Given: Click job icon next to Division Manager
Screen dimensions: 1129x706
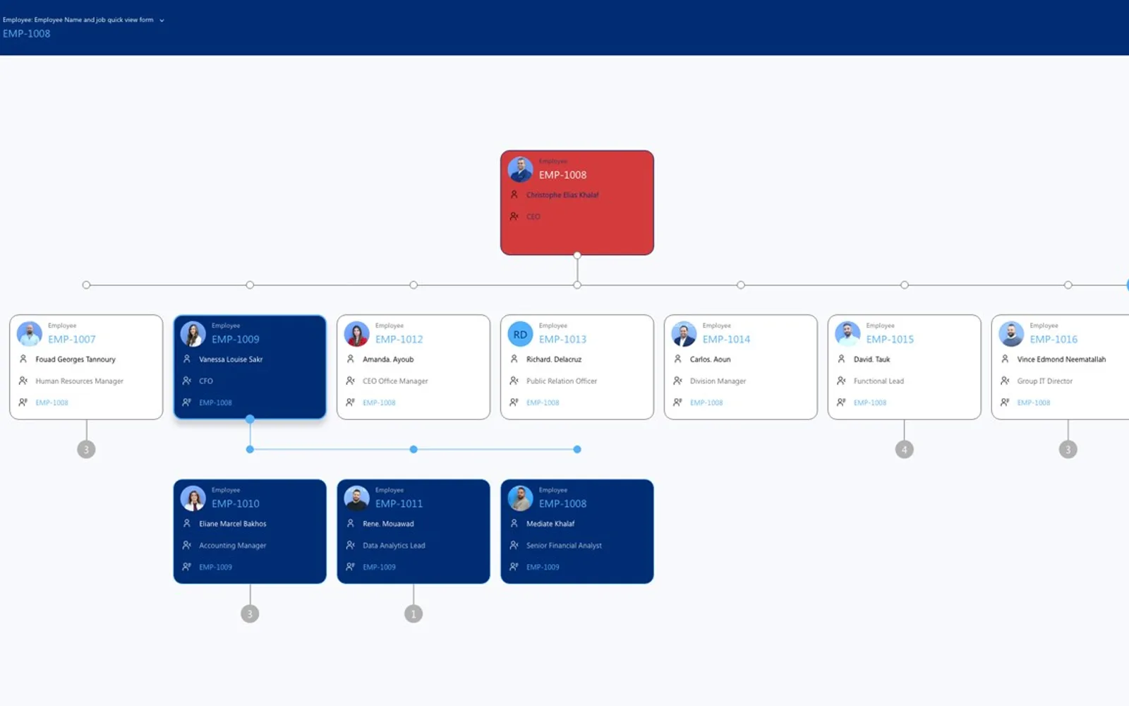Looking at the screenshot, I should pos(678,381).
